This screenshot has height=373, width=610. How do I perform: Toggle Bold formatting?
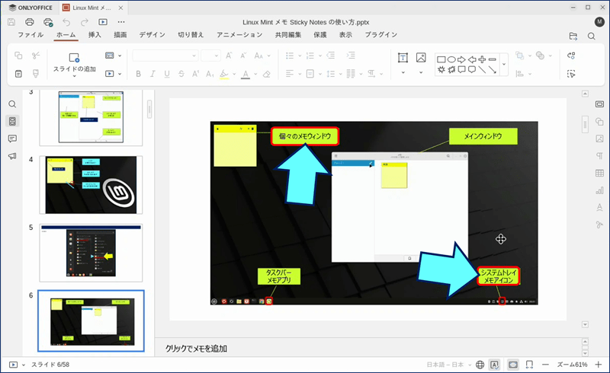point(138,74)
